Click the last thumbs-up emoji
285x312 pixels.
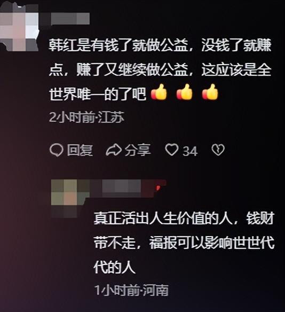(210, 92)
